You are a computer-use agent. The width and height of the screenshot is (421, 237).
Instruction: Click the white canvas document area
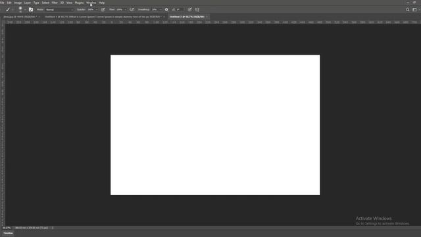tap(215, 124)
